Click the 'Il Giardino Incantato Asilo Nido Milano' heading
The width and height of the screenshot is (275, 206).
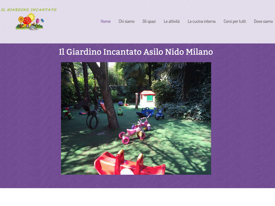(136, 52)
